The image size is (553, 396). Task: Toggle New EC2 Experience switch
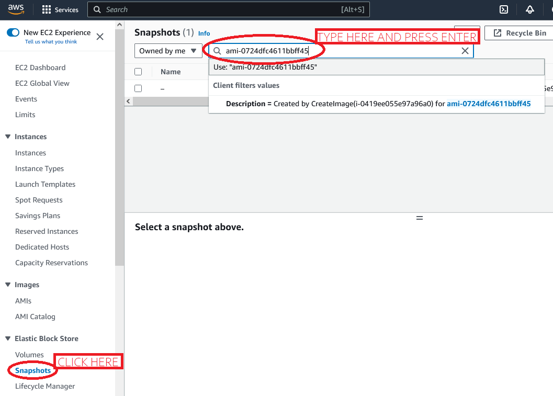tap(13, 32)
